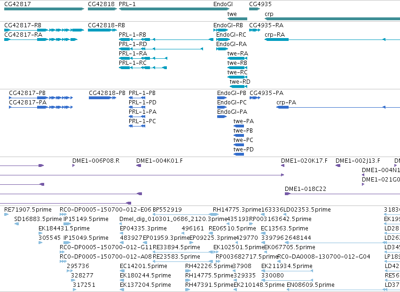The height and width of the screenshot is (292, 400).
Task: Select the twe-RA transcript
Action: tap(237, 58)
